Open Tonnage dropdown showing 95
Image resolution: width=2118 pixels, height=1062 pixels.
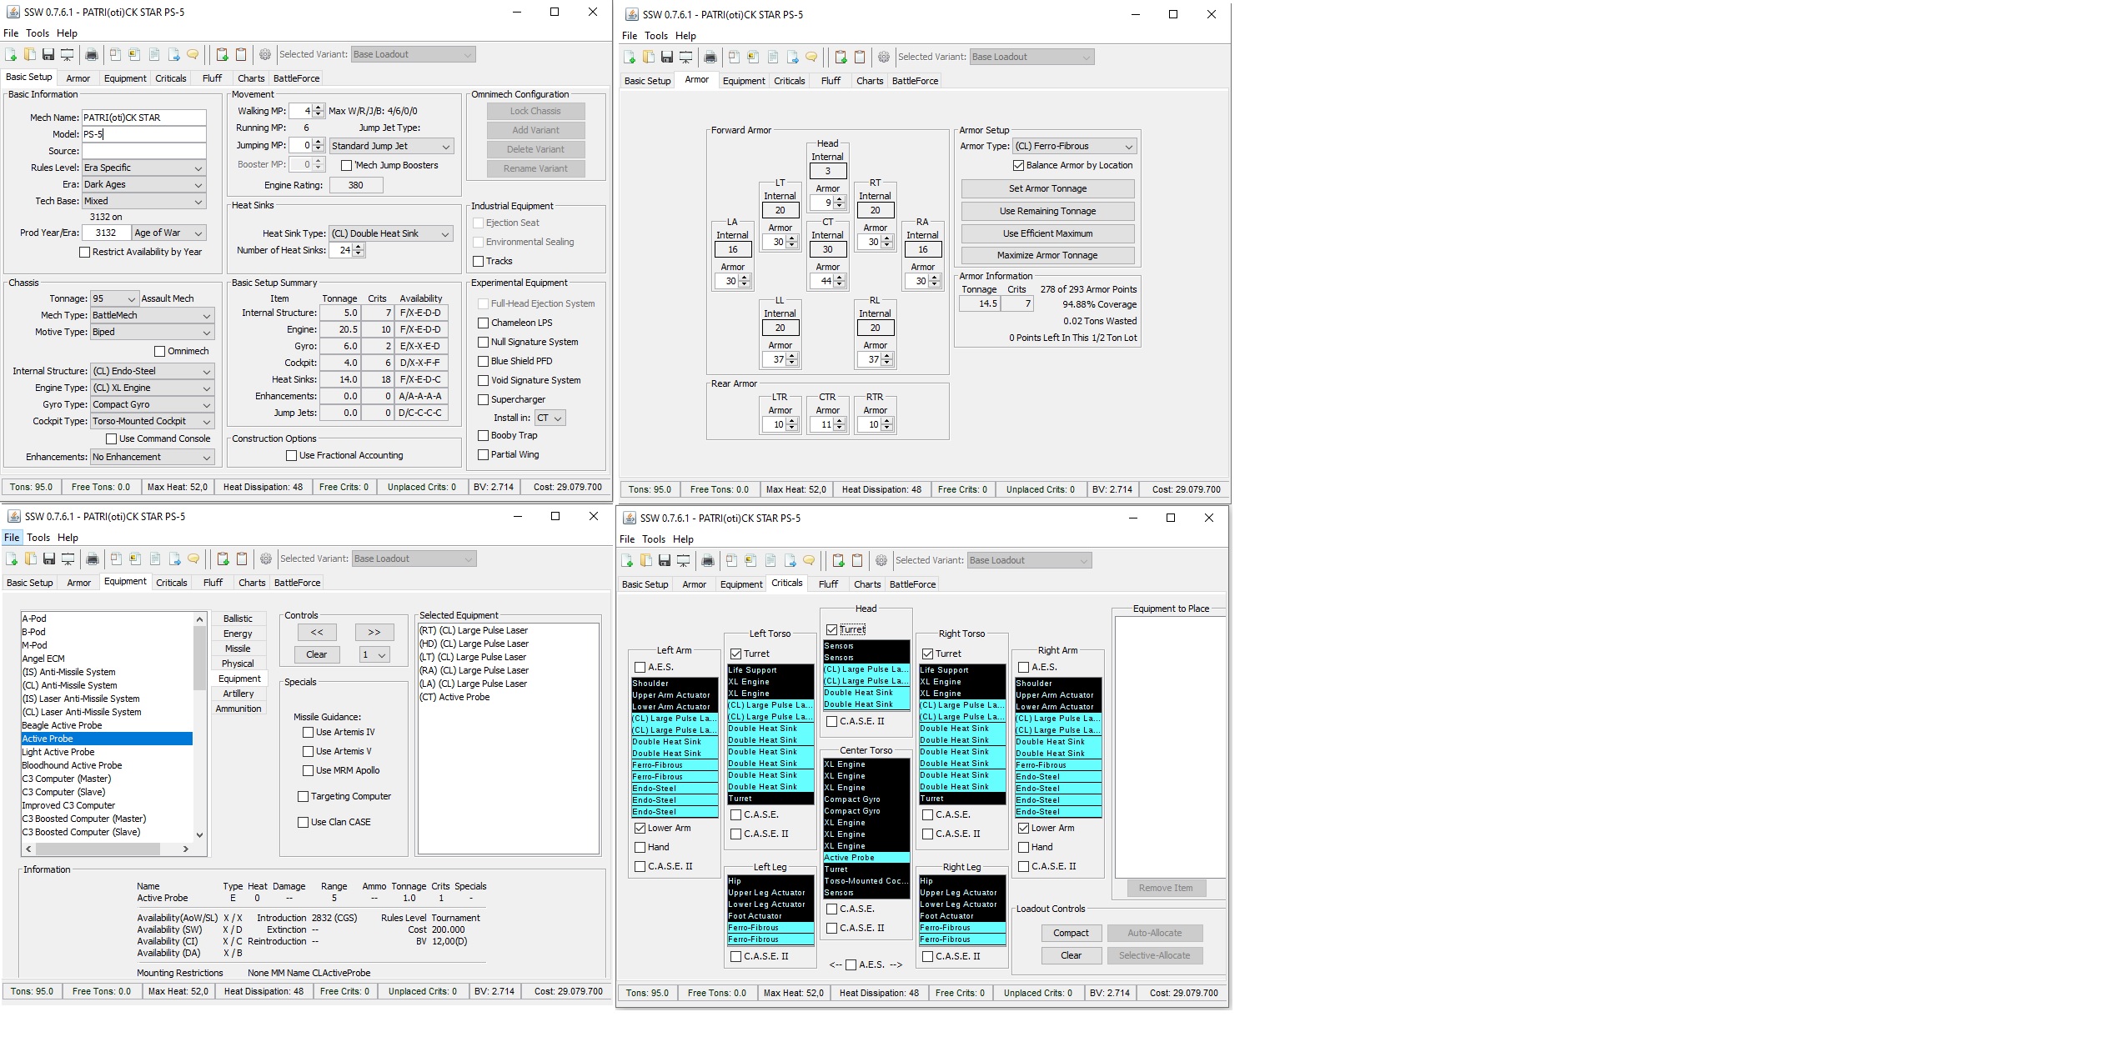[114, 298]
